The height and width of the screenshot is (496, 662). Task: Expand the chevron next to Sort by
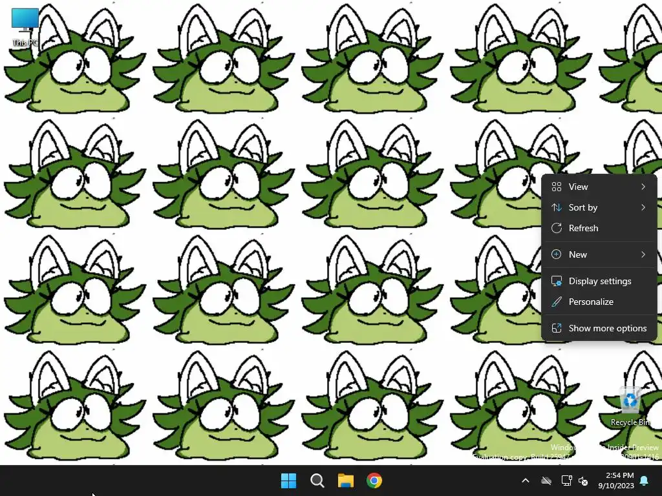[x=643, y=207]
